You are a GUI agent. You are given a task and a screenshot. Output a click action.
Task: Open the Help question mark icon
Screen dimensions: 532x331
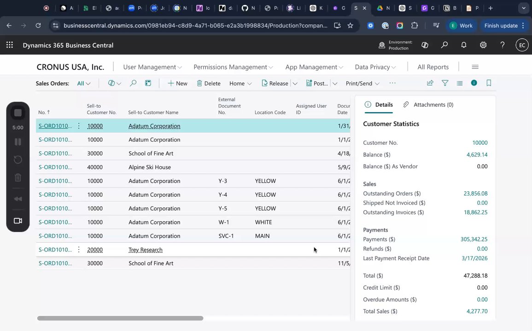pyautogui.click(x=503, y=45)
